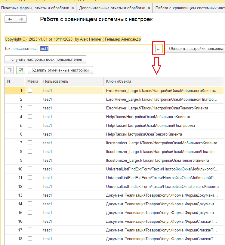Focus the Тек пользователь input field
Viewport: 225px width, 245px height.
[96, 49]
